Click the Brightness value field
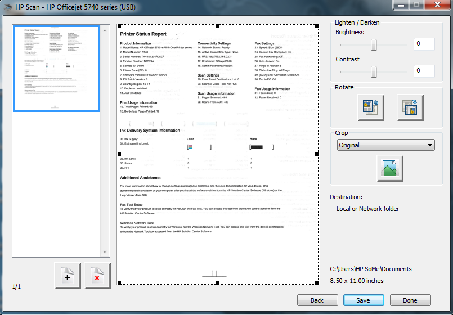 click(424, 44)
